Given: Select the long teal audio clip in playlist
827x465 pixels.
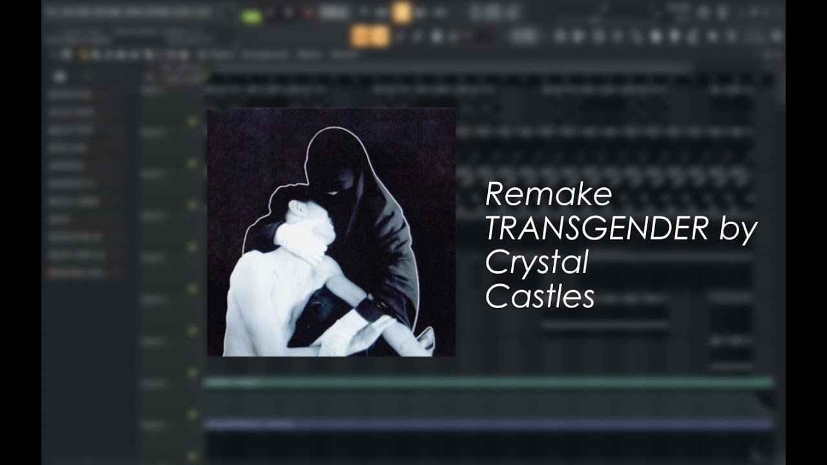Looking at the screenshot, I should [x=489, y=383].
